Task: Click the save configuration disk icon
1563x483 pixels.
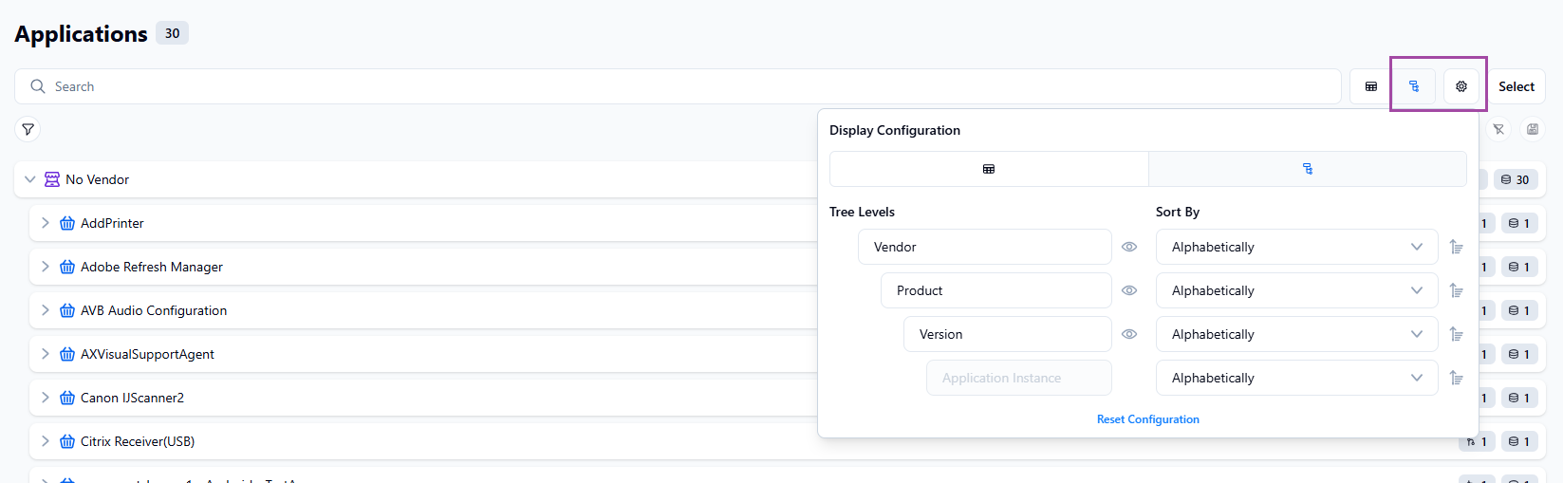Action: tap(1533, 129)
